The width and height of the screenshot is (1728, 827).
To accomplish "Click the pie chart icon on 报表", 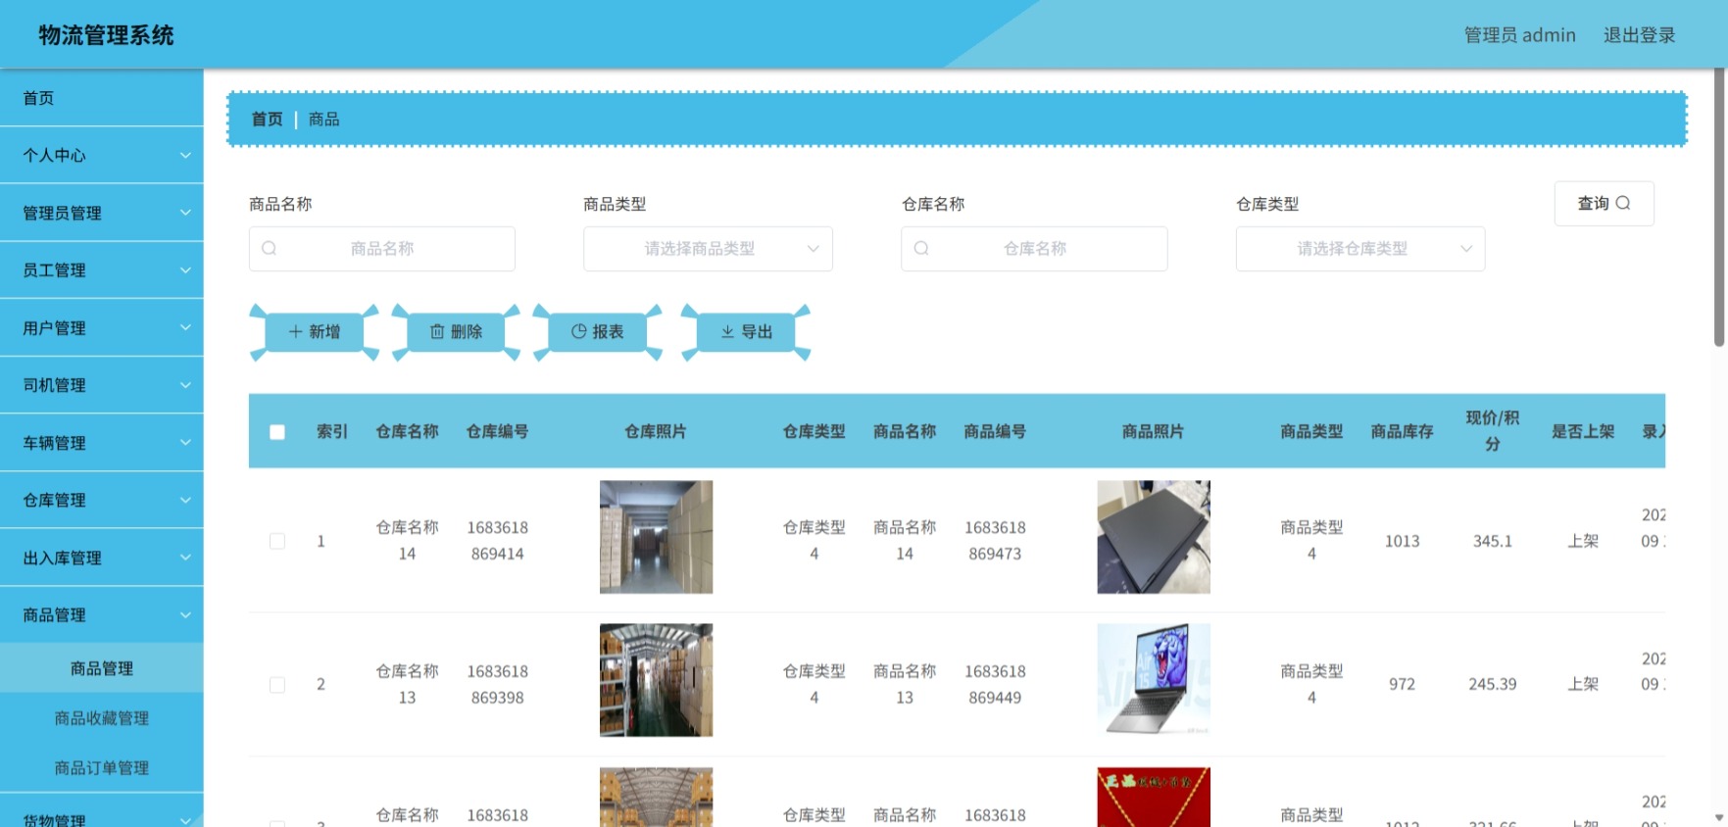I will pyautogui.click(x=579, y=332).
